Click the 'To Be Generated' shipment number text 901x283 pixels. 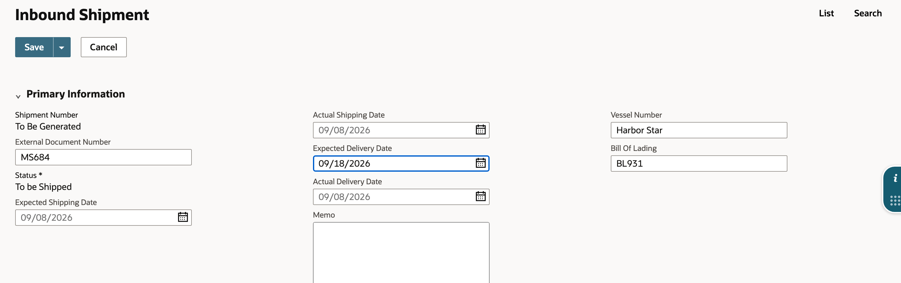click(48, 126)
